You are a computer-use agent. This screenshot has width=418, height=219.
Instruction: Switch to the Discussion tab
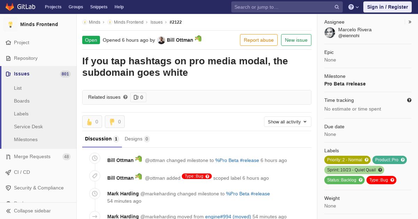[102, 139]
